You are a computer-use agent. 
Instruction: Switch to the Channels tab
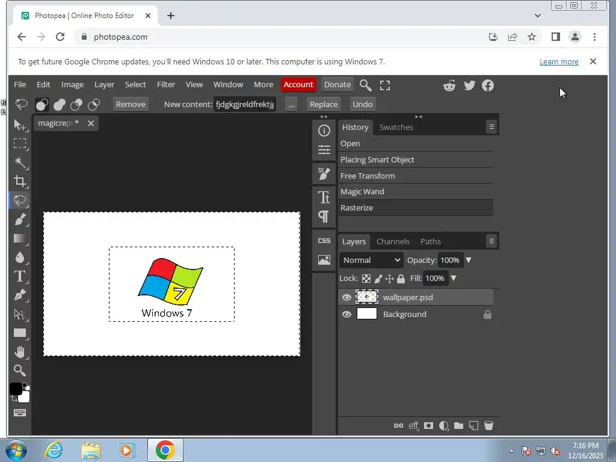pos(393,241)
